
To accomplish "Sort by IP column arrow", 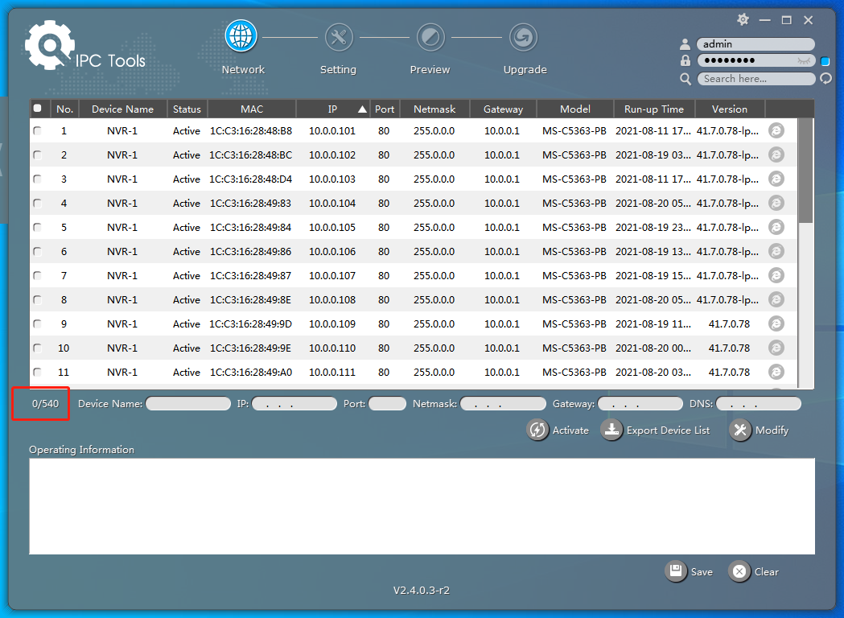I will click(362, 109).
